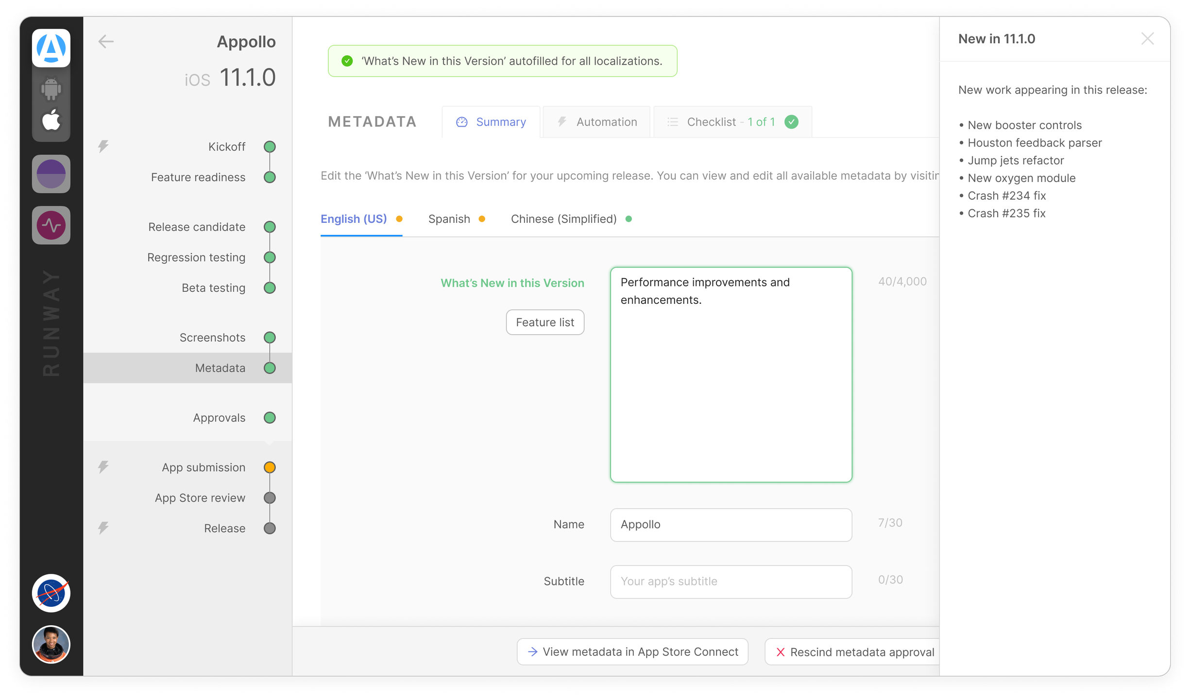1190x699 pixels.
Task: Click View metadata in App Store Connect
Action: 632,652
